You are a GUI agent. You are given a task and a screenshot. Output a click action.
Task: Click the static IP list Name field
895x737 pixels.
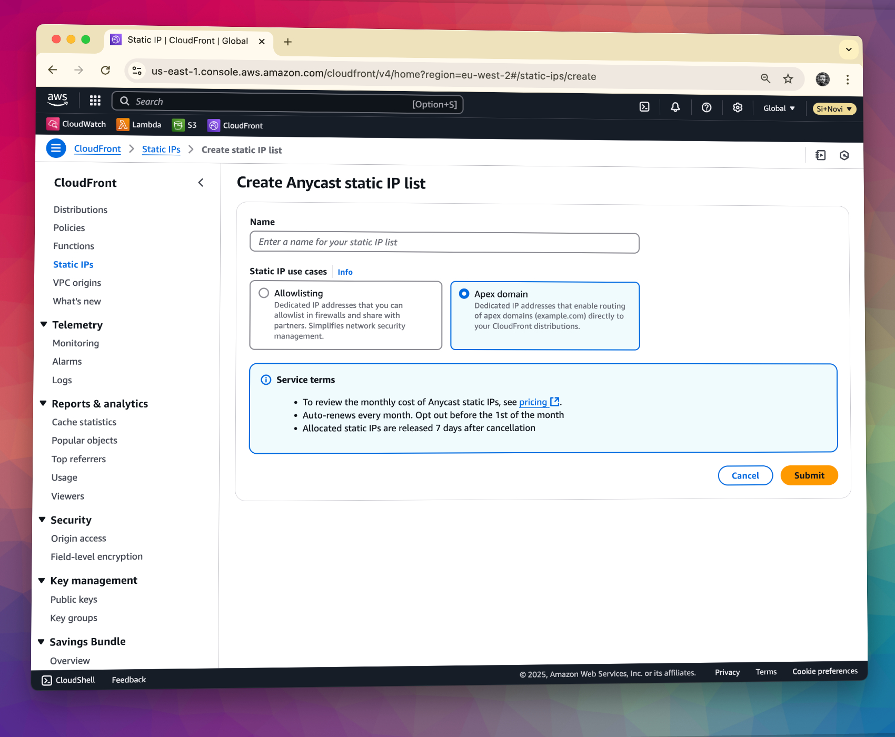pos(444,243)
